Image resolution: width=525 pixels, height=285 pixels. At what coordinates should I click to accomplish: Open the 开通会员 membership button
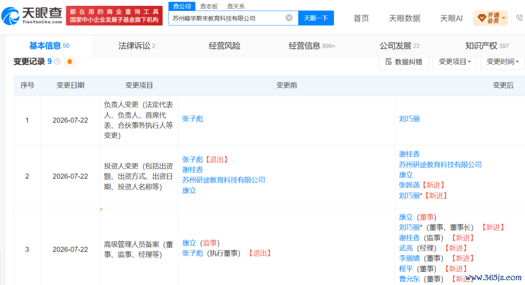pyautogui.click(x=490, y=18)
